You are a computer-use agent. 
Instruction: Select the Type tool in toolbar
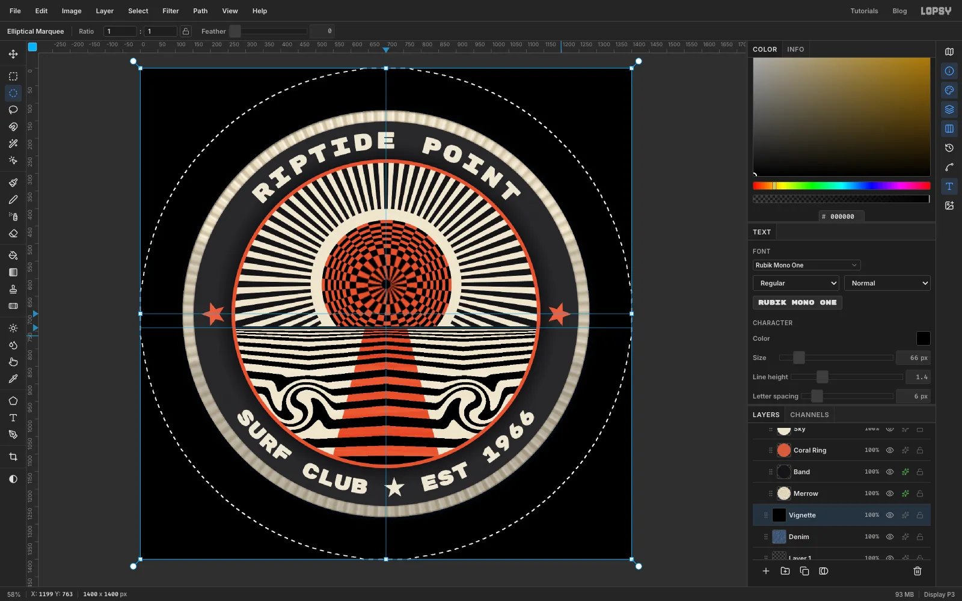(13, 418)
